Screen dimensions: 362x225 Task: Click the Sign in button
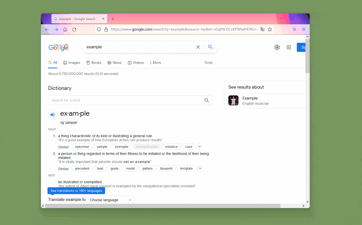(x=301, y=47)
